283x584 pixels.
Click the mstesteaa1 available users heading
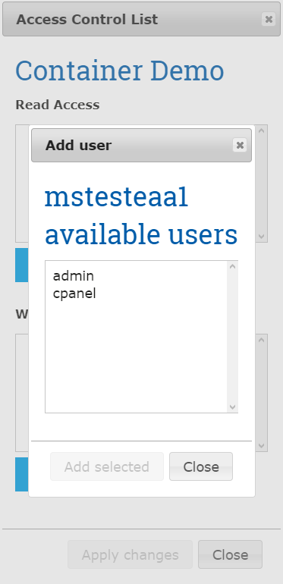141,215
